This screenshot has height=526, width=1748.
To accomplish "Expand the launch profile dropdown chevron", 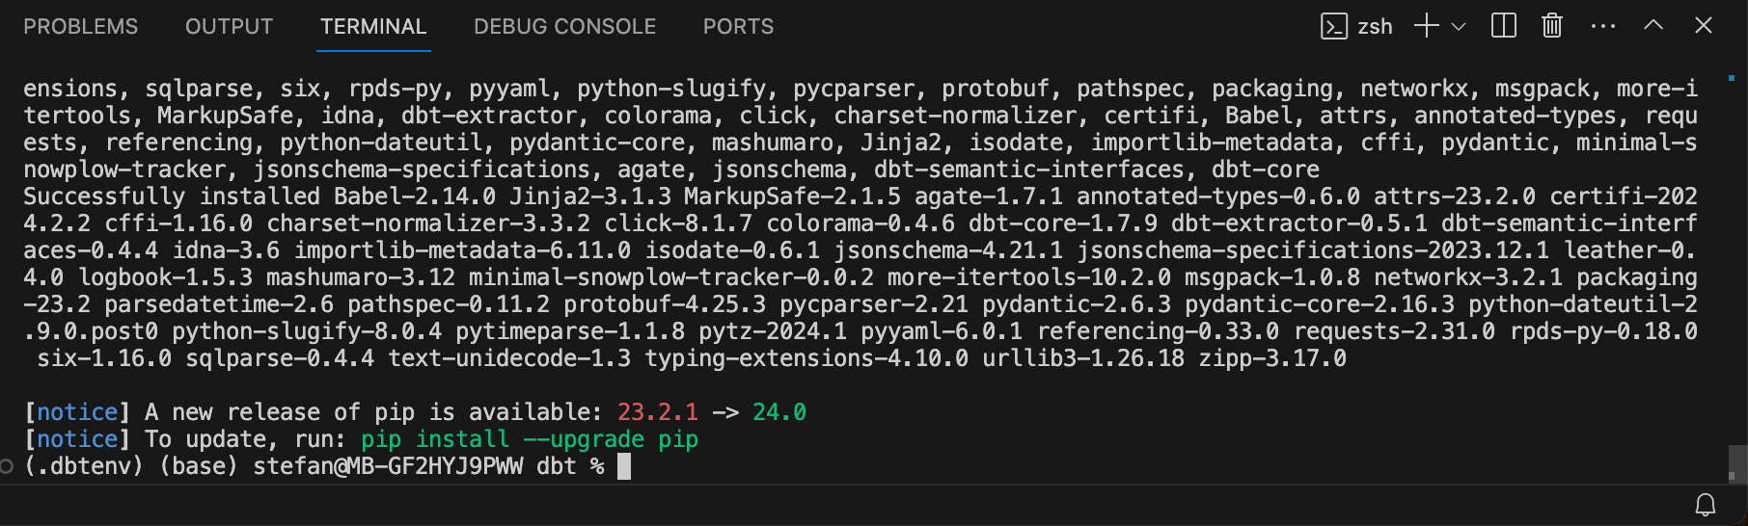I will coord(1459,27).
